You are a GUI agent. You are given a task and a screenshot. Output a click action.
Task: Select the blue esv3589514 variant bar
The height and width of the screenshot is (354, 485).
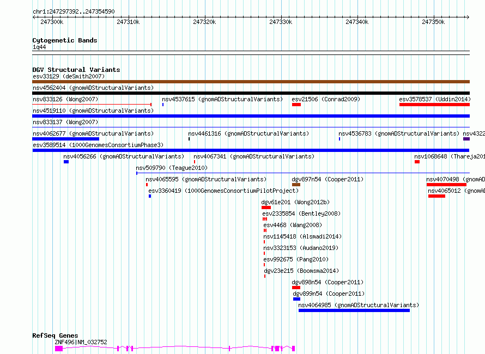click(251, 150)
